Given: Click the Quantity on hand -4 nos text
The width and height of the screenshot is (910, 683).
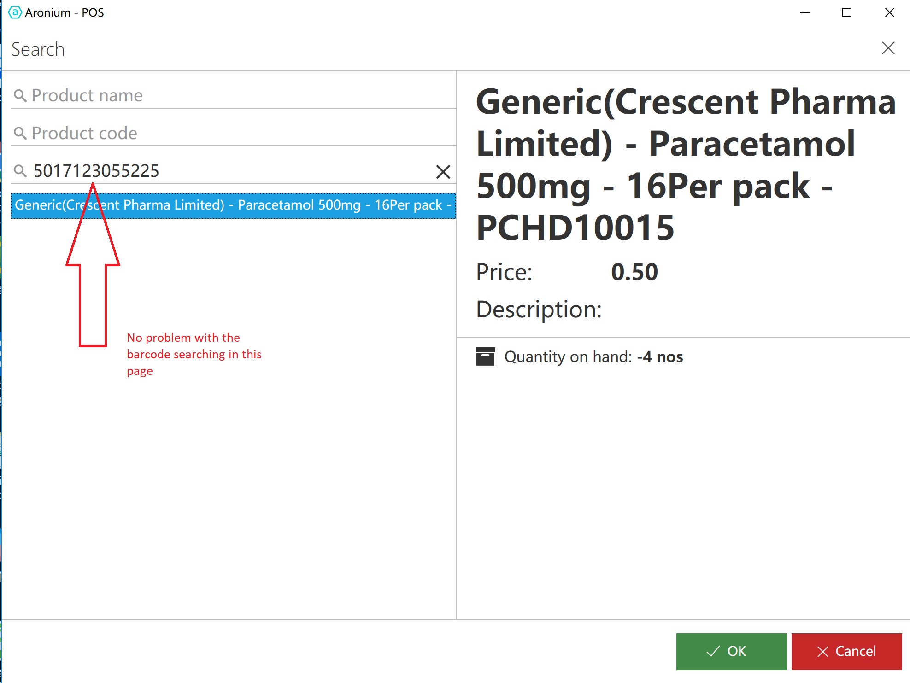Looking at the screenshot, I should (593, 357).
